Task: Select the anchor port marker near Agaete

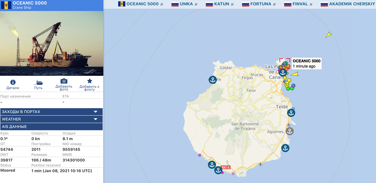Action: pos(213,80)
